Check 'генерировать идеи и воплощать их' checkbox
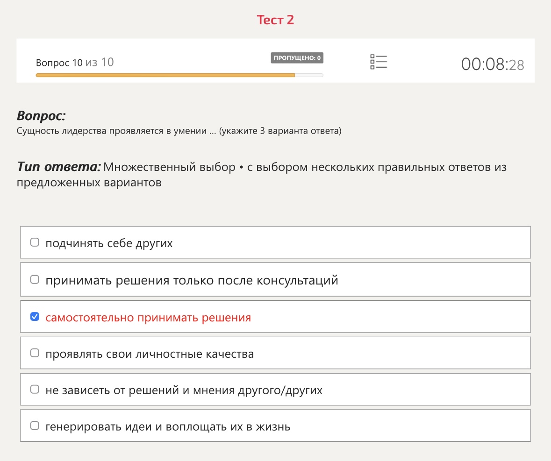This screenshot has height=461, width=551. 35,426
